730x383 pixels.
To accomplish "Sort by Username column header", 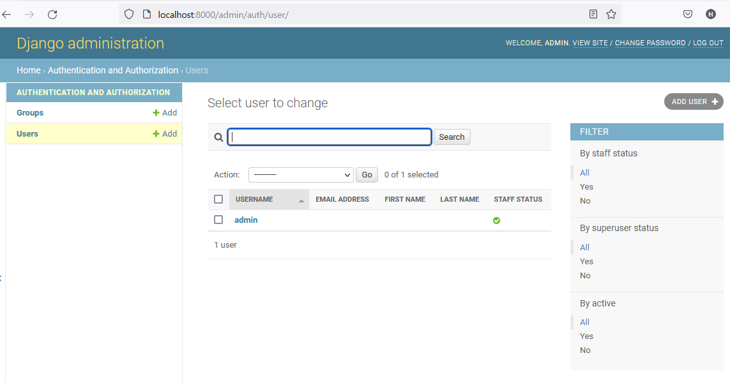I will tap(254, 199).
